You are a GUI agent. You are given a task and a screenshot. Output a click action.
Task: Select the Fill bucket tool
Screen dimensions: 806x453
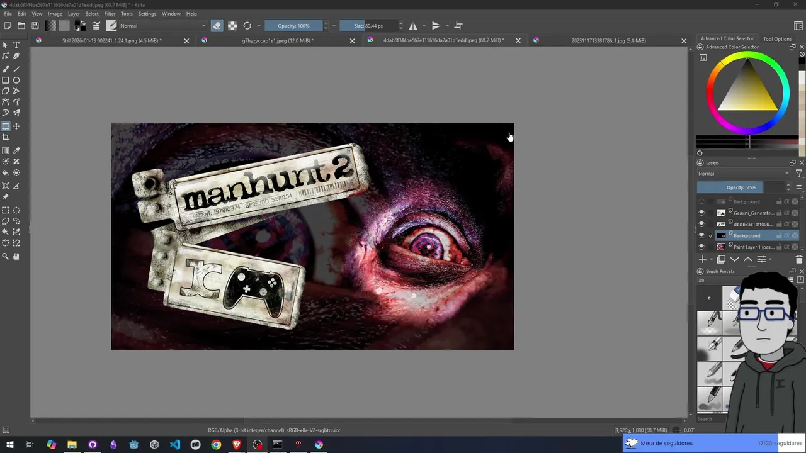pos(6,172)
